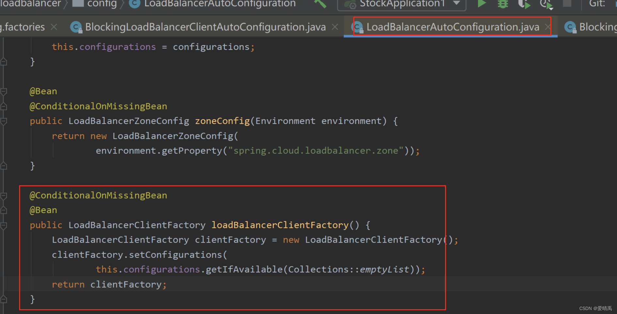Click the Java class icon on BlockingLoadBalancerClientAutoConfiguration tab
This screenshot has height=314, width=617.
pos(76,27)
